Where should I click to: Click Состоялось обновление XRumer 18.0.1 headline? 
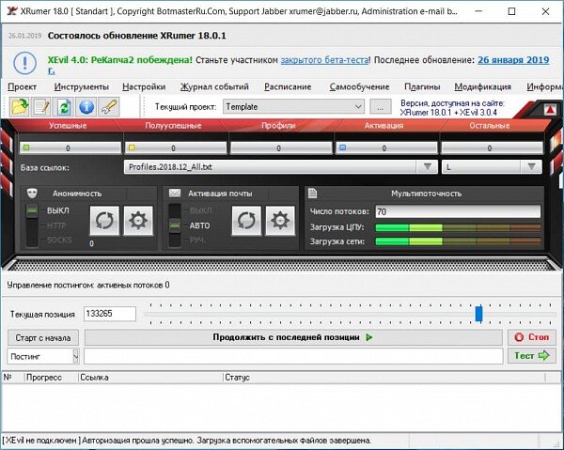coord(136,36)
